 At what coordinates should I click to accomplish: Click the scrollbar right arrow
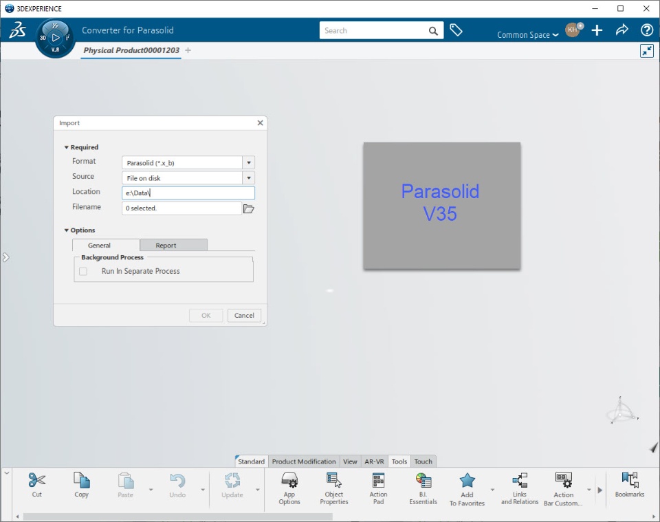[x=654, y=516]
